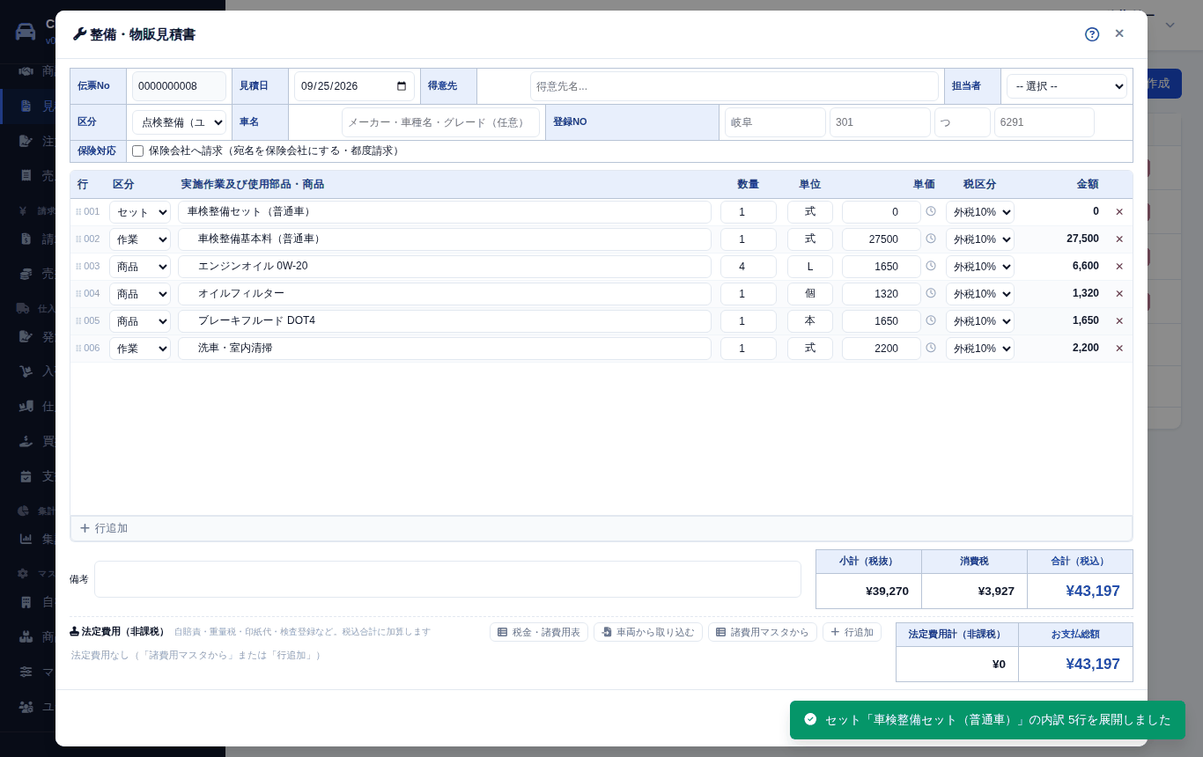Click the 行追加 button below the table
This screenshot has width=1203, height=757.
coord(601,528)
